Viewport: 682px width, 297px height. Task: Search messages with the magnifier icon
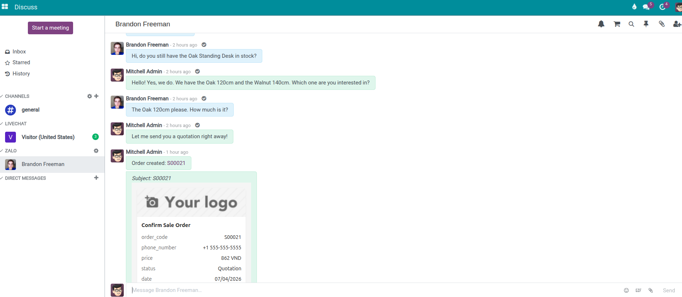click(631, 24)
